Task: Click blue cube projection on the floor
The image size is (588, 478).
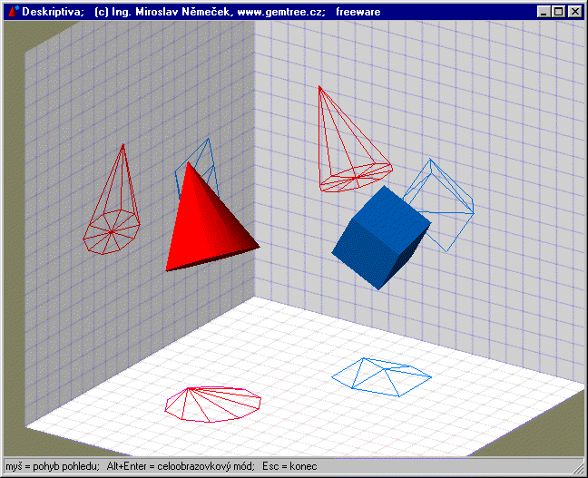Action: click(x=381, y=376)
